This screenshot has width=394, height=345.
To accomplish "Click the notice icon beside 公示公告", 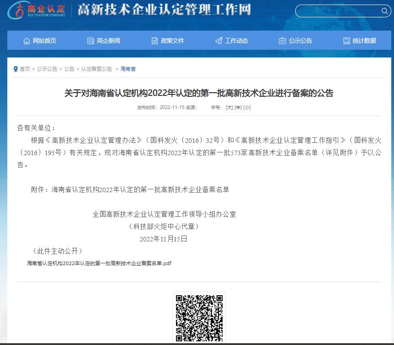I will [282, 41].
